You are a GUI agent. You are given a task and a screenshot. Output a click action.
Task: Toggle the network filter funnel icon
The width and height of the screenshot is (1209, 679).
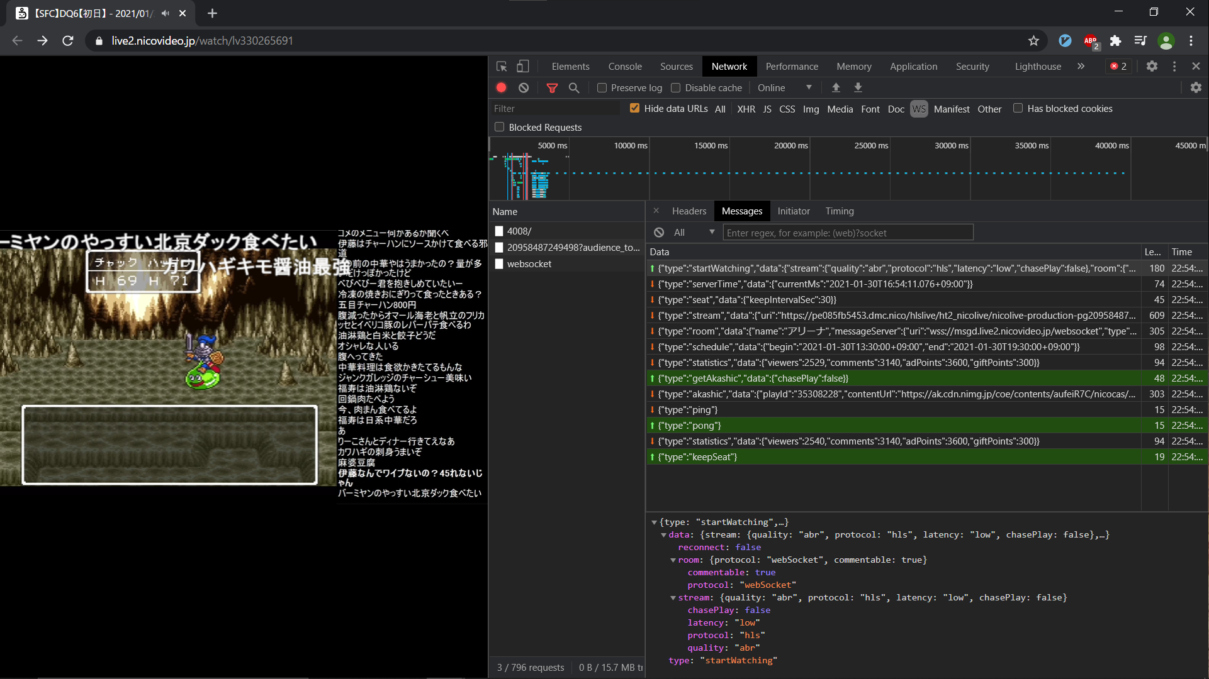coord(552,88)
